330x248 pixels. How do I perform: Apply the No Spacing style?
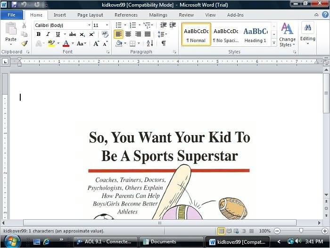[226, 34]
